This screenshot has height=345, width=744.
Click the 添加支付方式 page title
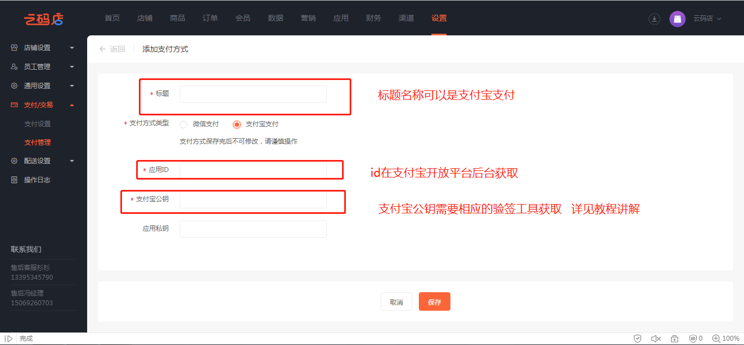[165, 49]
